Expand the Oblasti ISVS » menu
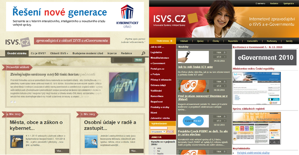 point(59,53)
